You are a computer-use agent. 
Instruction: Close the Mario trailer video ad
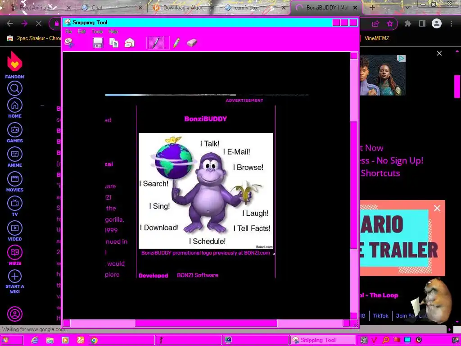coord(437,208)
